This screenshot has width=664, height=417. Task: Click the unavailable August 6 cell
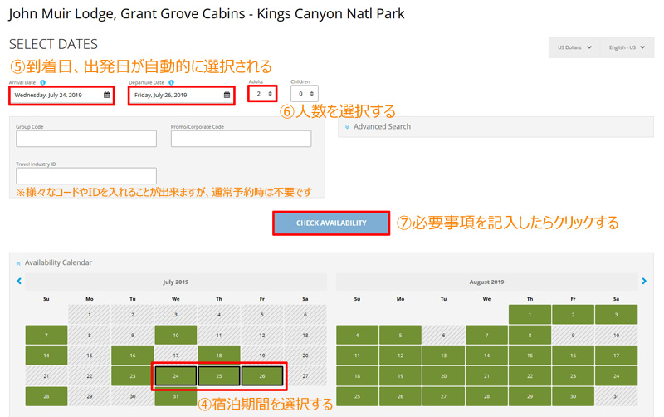[x=444, y=336]
